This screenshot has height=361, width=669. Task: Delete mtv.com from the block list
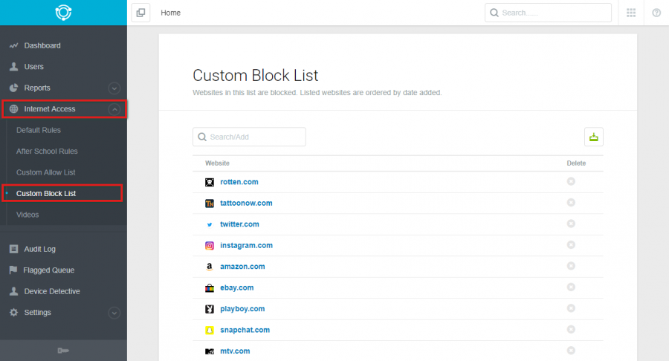(571, 351)
